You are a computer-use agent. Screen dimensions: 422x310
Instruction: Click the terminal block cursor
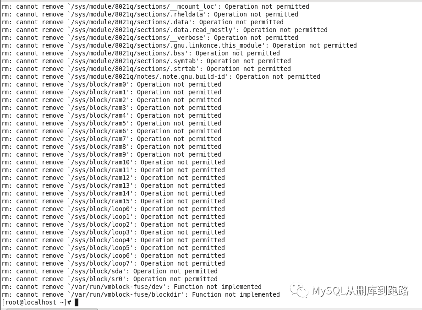tap(77, 303)
